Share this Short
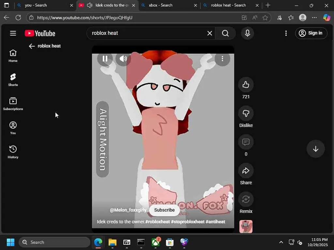Viewport: 334px width, 250px height. pos(246,171)
